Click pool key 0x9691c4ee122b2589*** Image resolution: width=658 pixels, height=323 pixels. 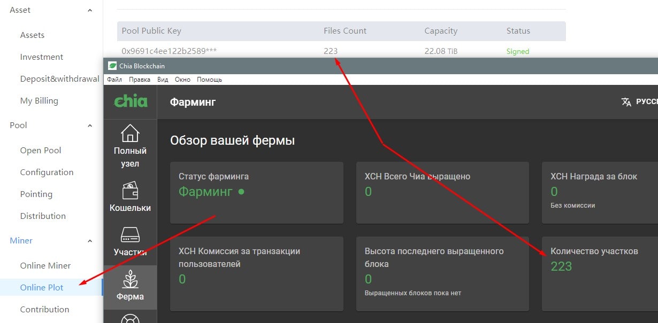169,51
